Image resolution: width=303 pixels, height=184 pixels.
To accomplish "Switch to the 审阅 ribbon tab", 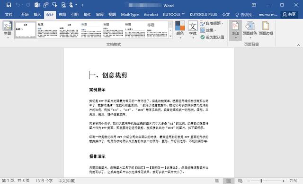I will click(x=100, y=15).
